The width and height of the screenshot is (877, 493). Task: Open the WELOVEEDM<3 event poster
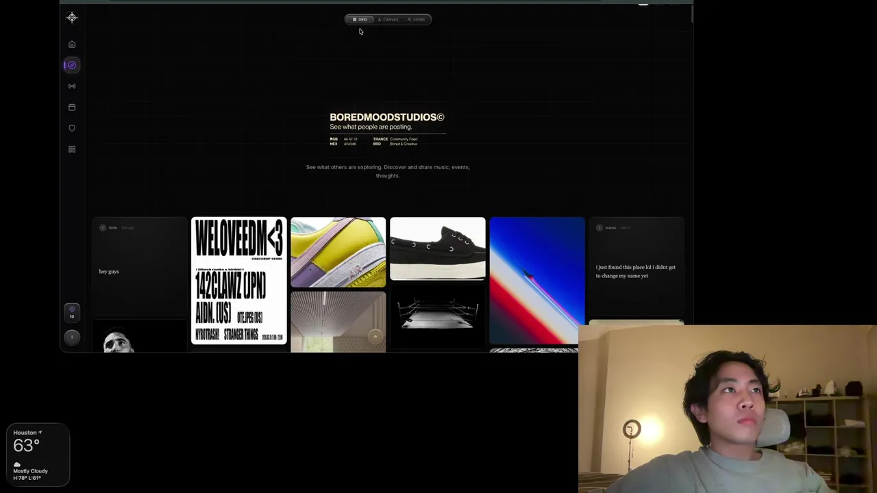pos(239,281)
